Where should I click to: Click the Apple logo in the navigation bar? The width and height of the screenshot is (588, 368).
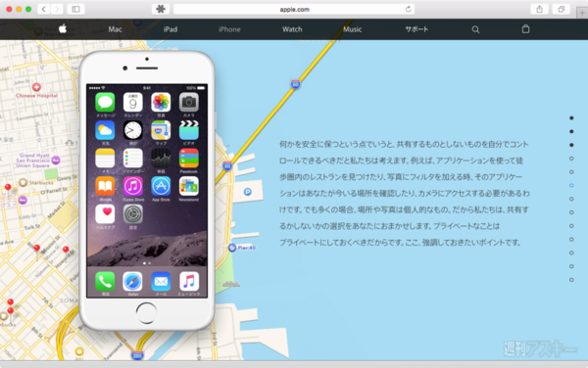(63, 28)
